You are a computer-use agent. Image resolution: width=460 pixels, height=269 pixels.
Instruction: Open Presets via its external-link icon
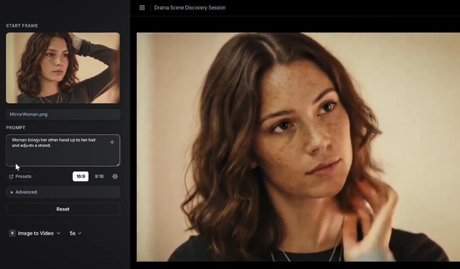click(11, 176)
